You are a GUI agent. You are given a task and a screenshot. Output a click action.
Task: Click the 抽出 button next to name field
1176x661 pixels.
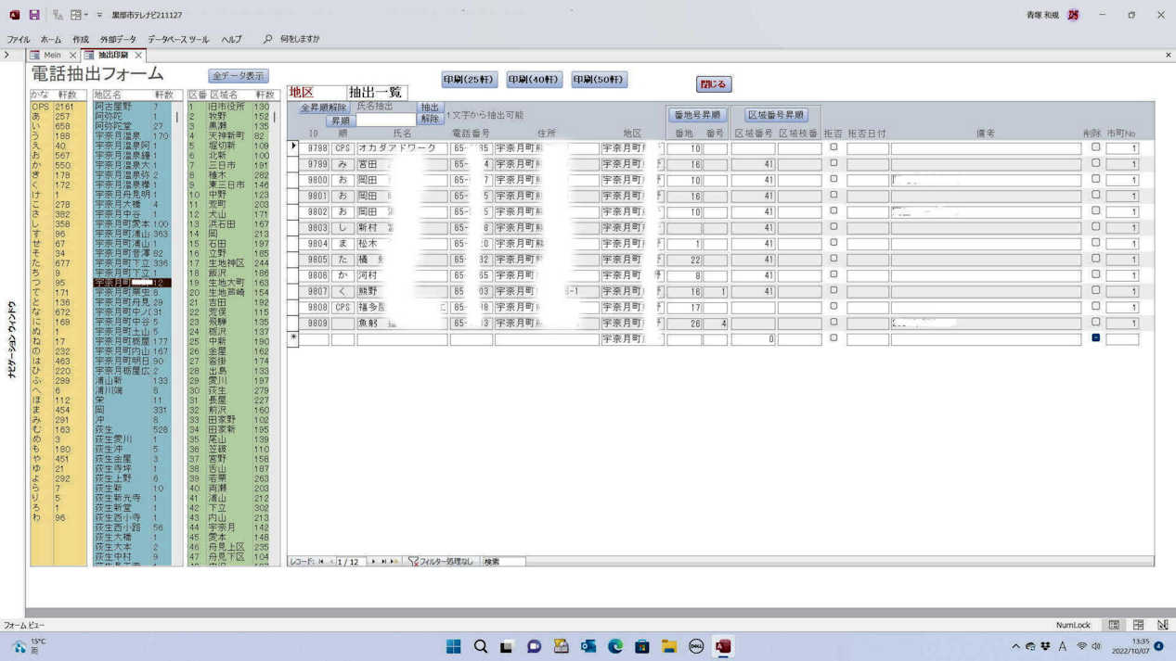[430, 108]
